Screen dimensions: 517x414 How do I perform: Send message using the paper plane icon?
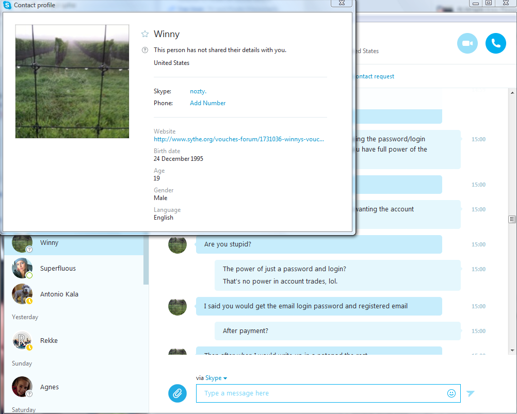pyautogui.click(x=471, y=393)
